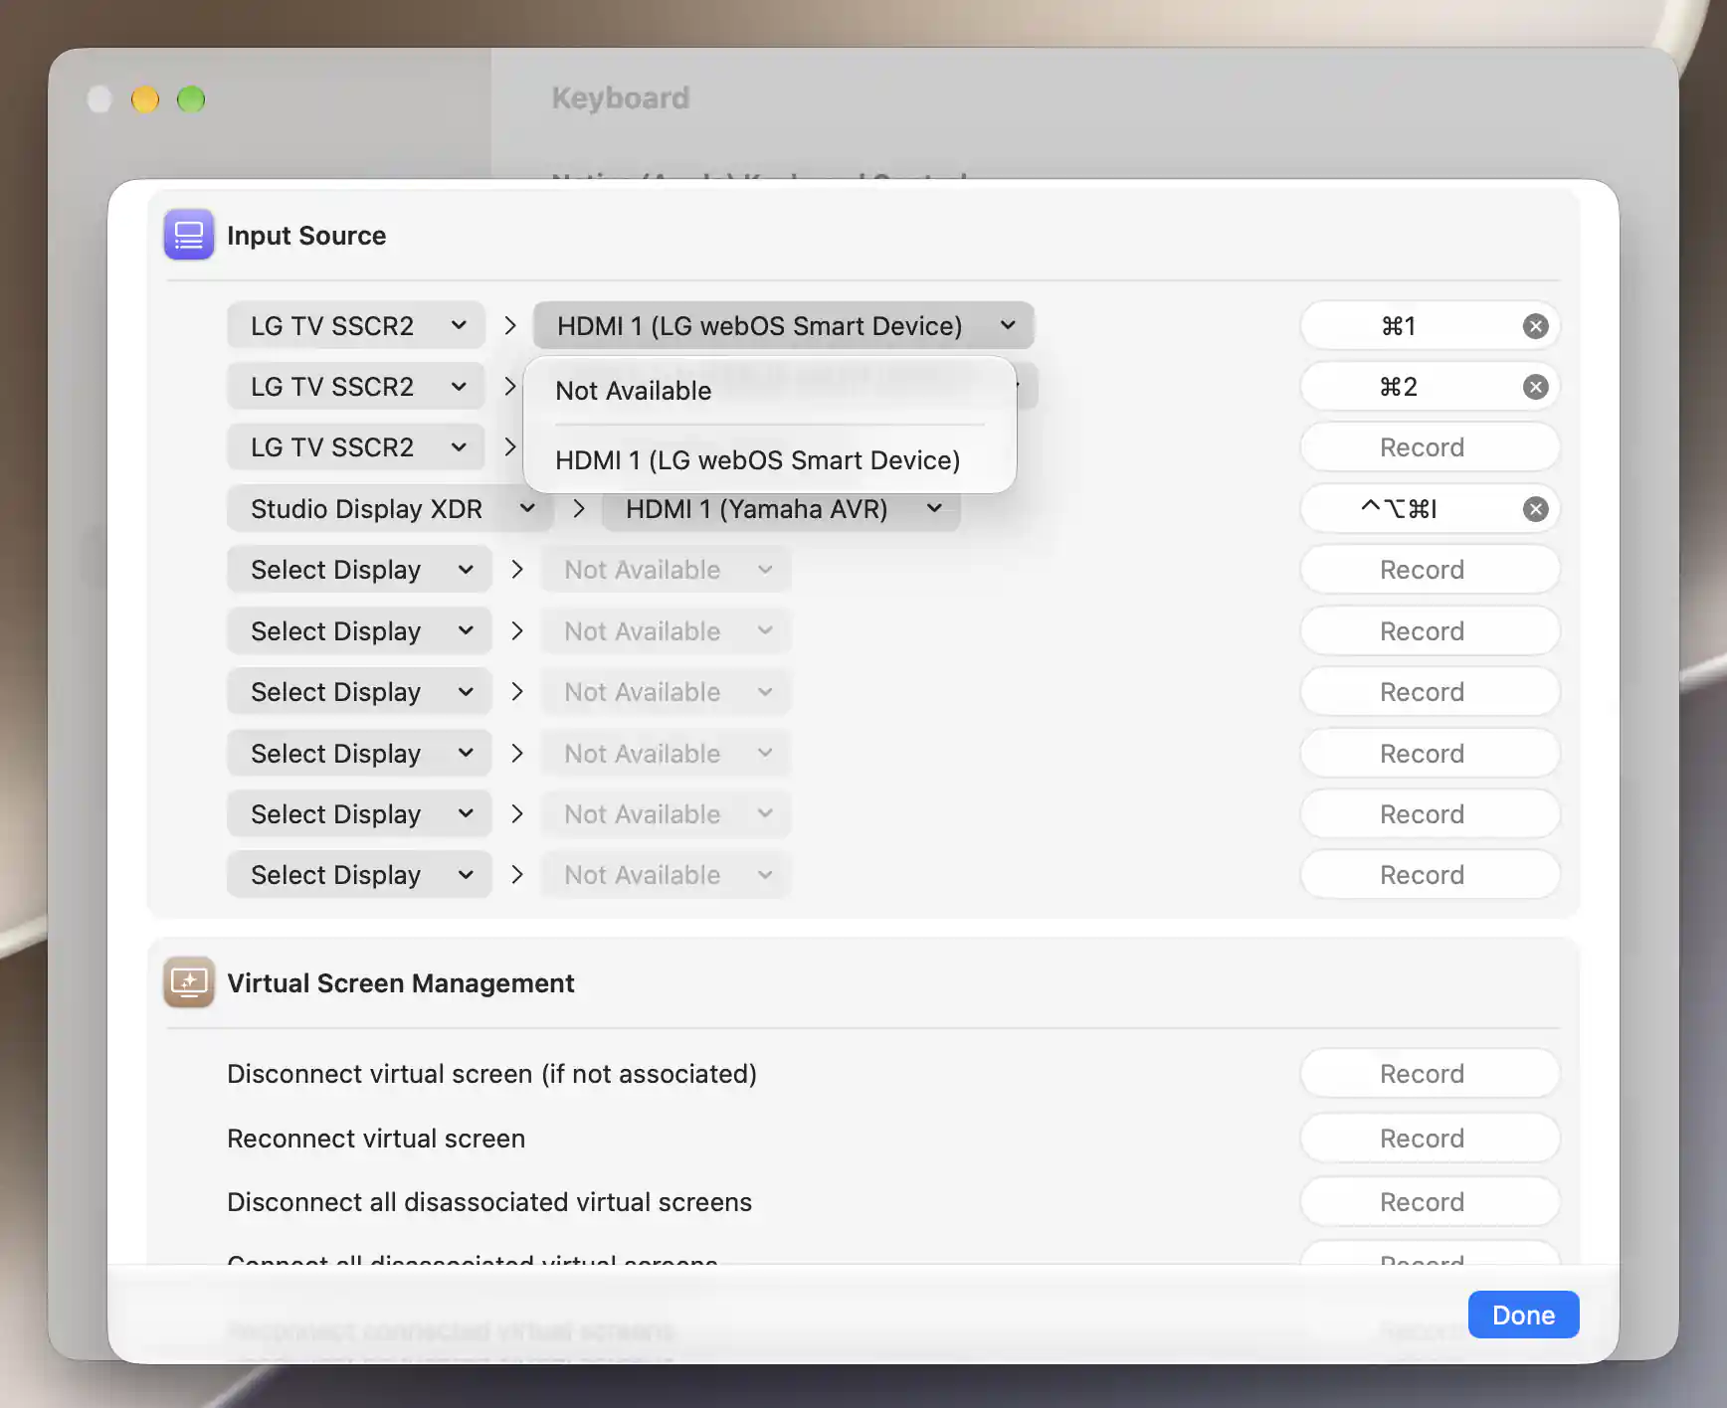This screenshot has width=1727, height=1408.
Task: Click Record for Reconnect virtual screen
Action: (x=1430, y=1139)
